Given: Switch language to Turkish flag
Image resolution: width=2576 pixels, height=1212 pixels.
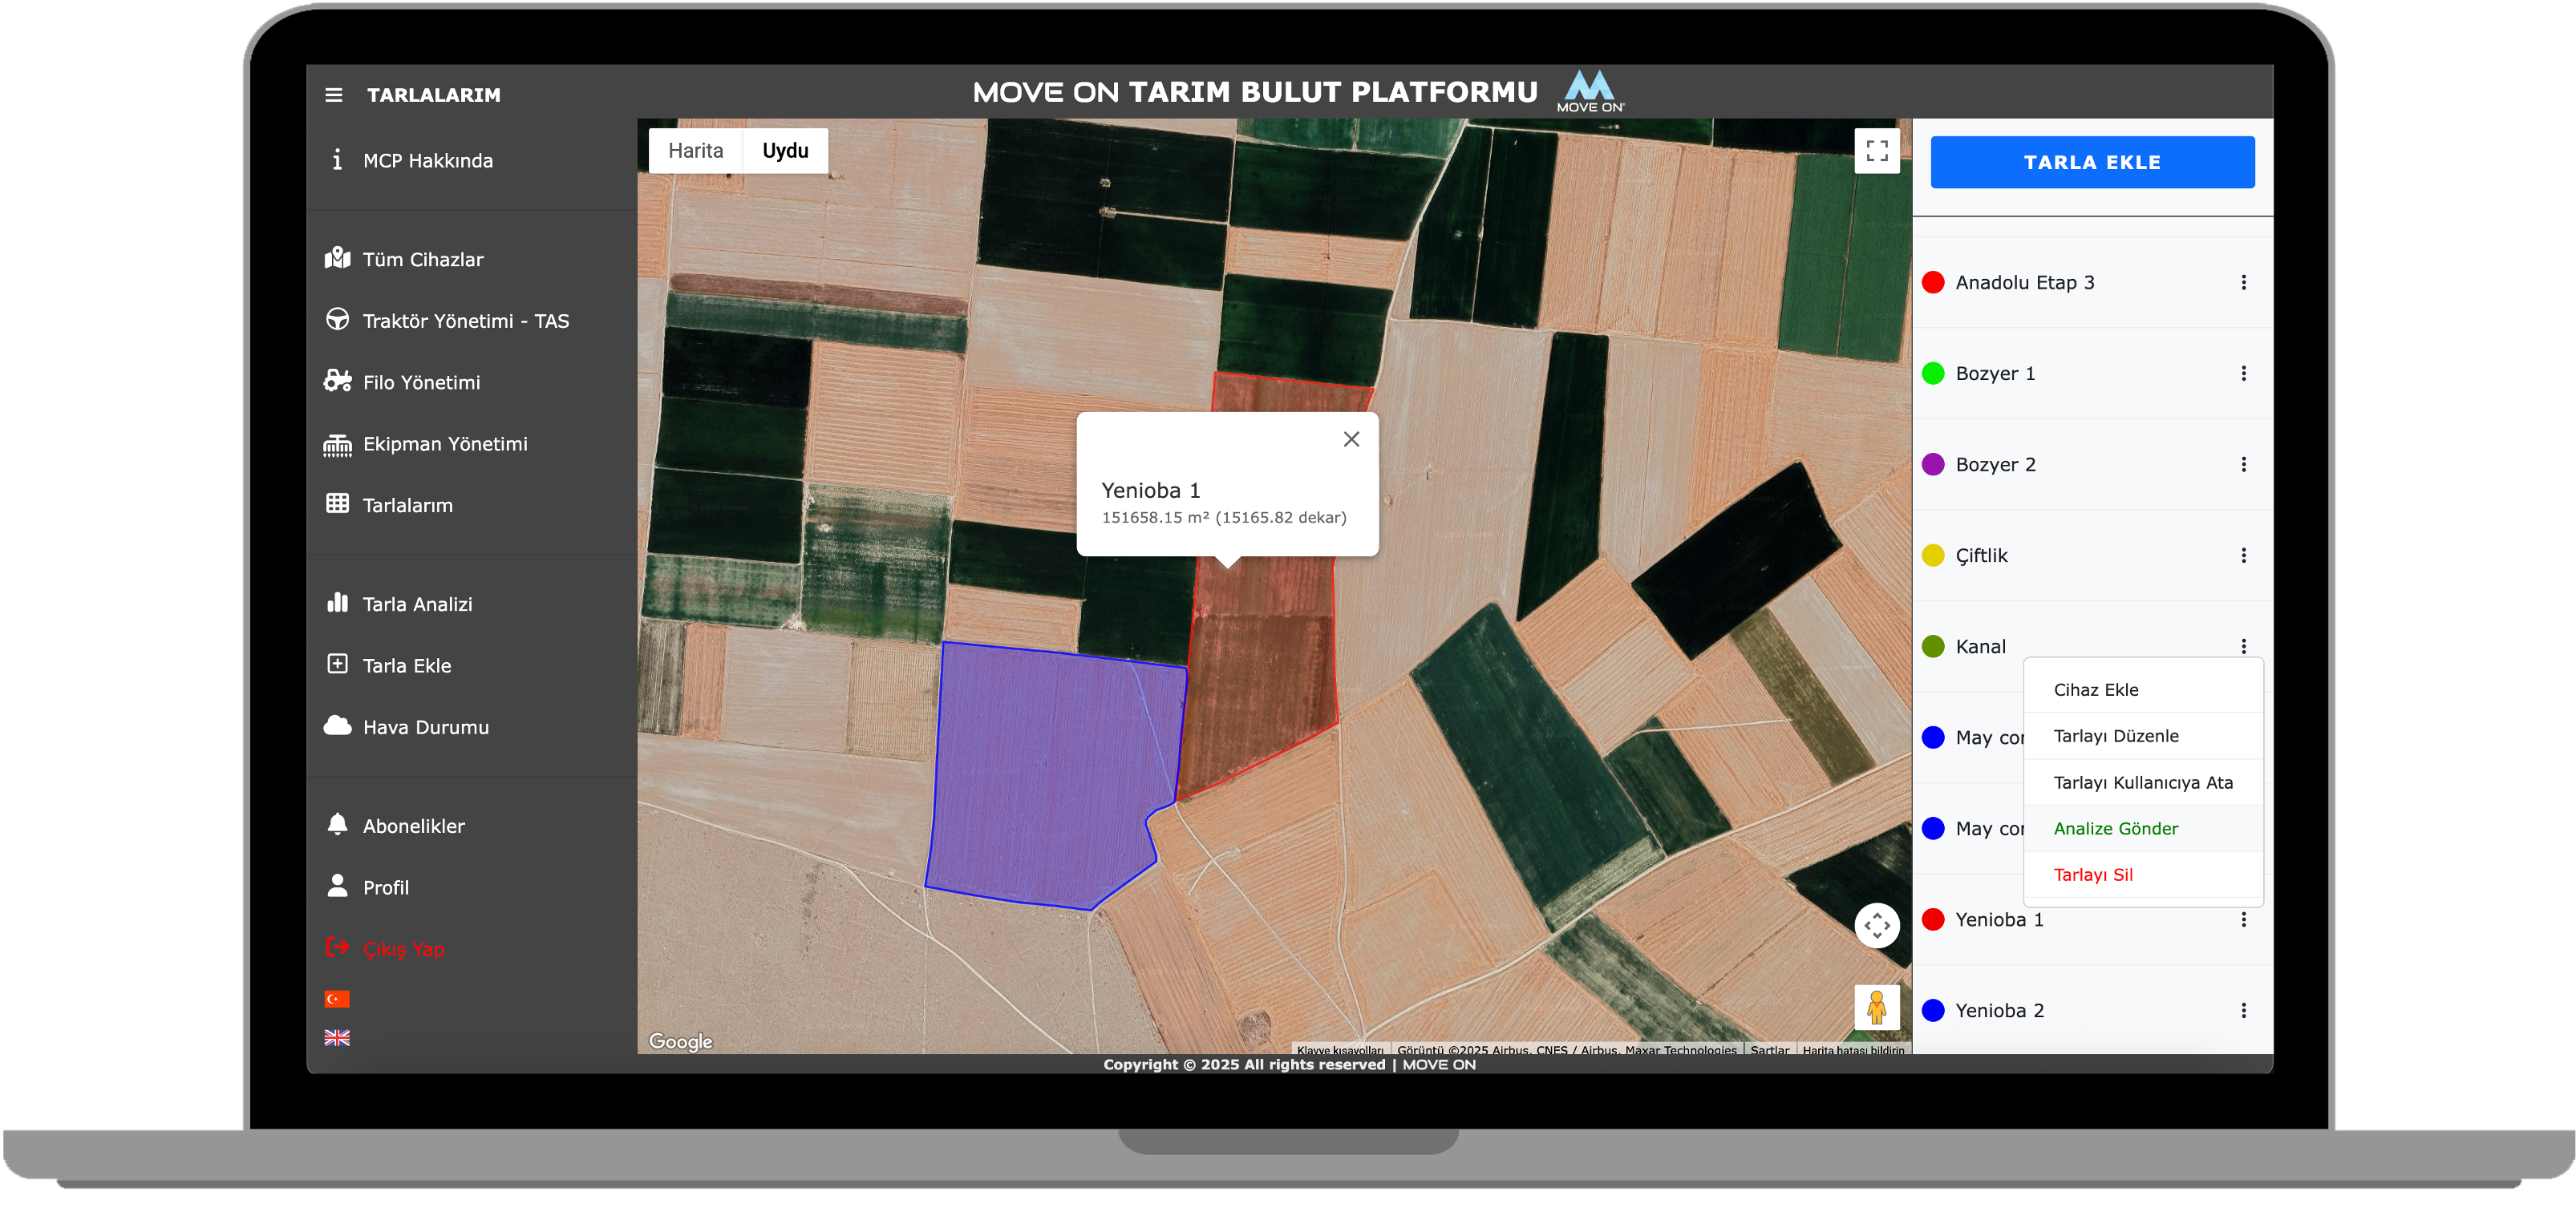Looking at the screenshot, I should tap(337, 998).
